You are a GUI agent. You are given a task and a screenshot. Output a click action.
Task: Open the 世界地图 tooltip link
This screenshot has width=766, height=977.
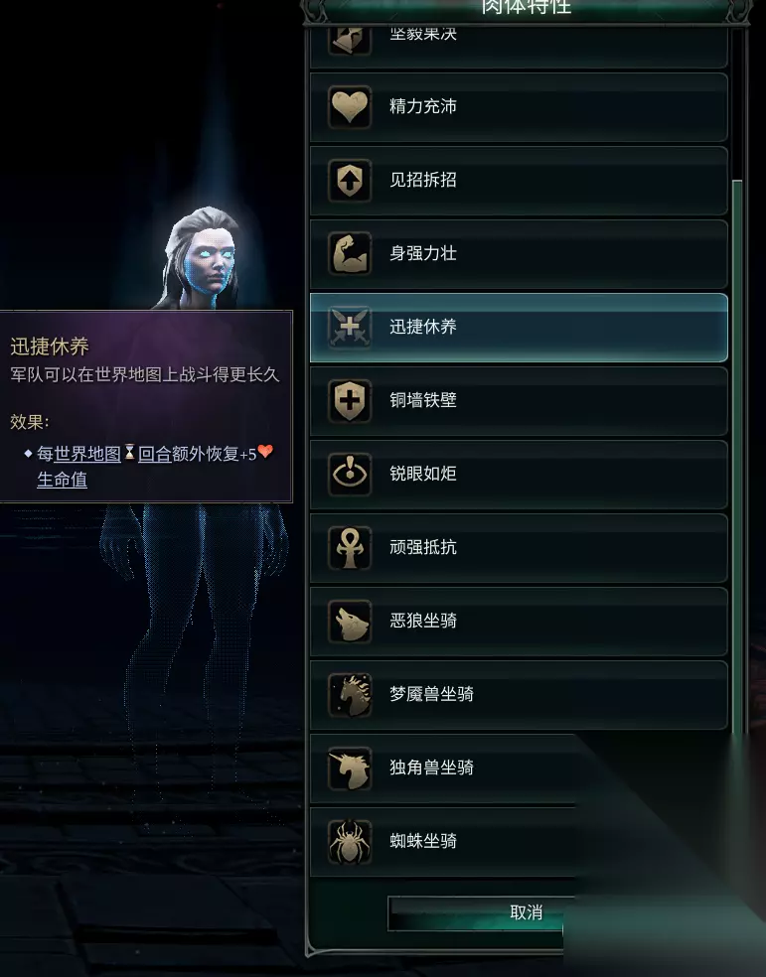coord(87,454)
